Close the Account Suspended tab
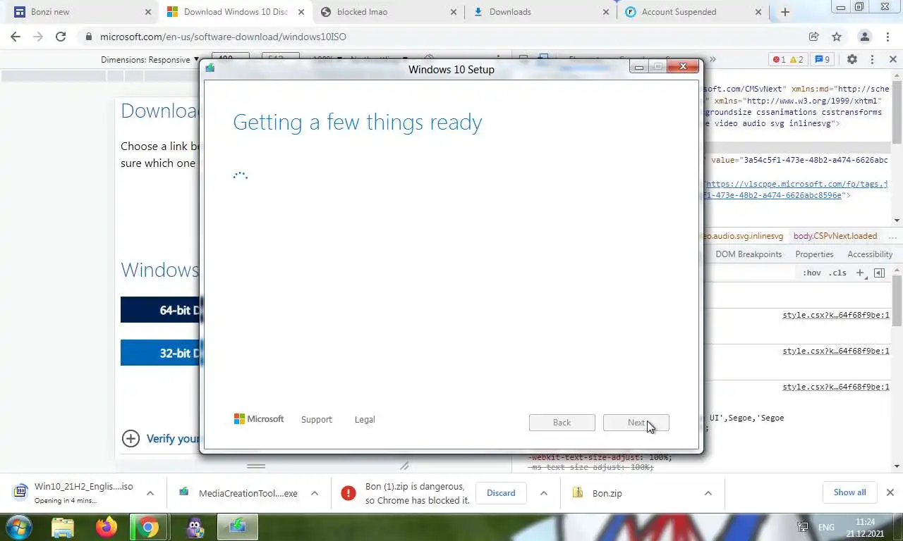Image resolution: width=903 pixels, height=541 pixels. pyautogui.click(x=759, y=12)
